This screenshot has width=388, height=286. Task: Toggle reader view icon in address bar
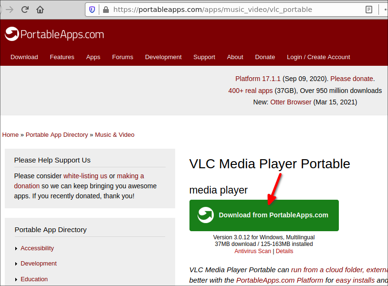[x=369, y=10]
